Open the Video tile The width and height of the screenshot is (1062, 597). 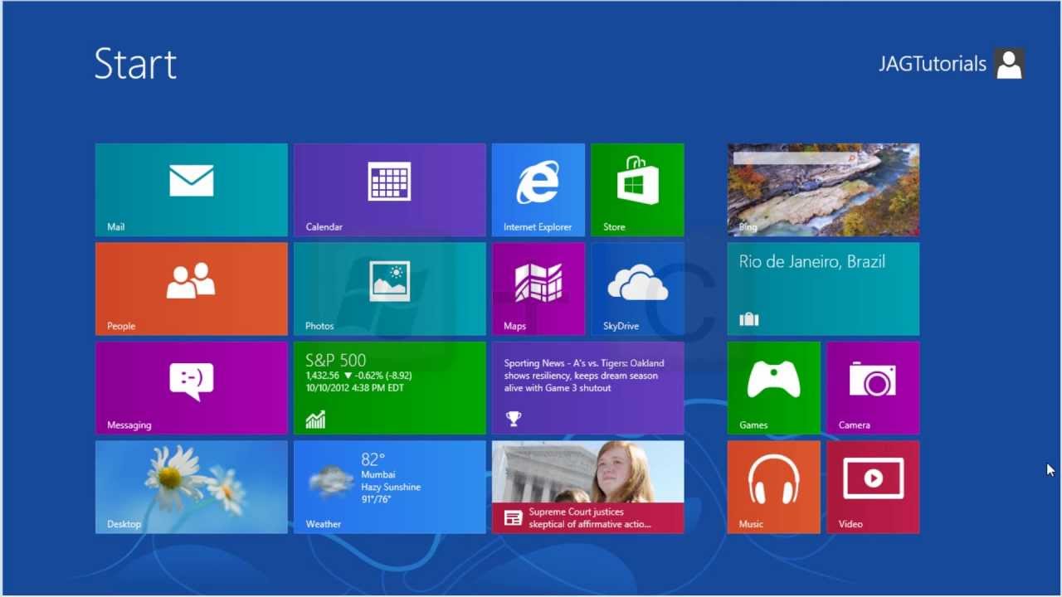[873, 487]
